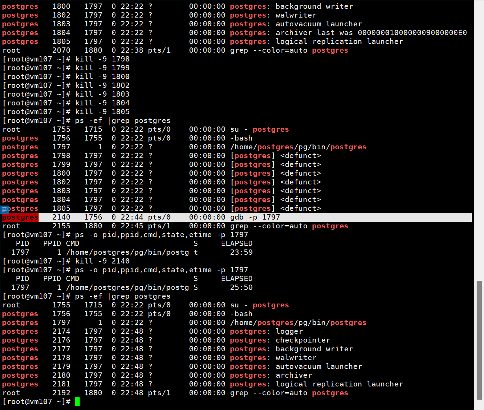
Task: Click the state value 'S' beside elapsed 25:50
Action: coord(196,287)
